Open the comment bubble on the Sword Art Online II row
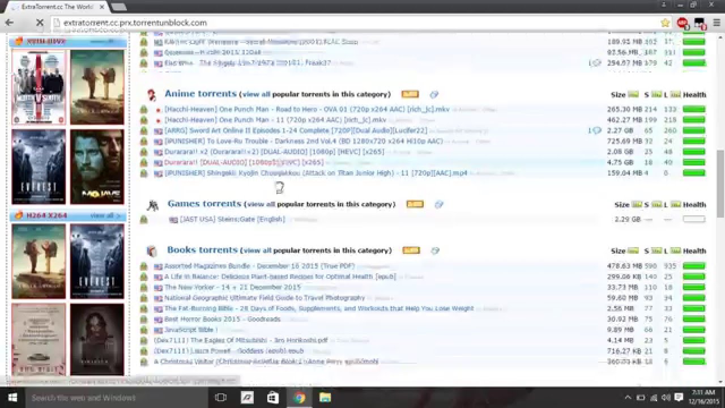The width and height of the screenshot is (725, 408). click(x=596, y=131)
